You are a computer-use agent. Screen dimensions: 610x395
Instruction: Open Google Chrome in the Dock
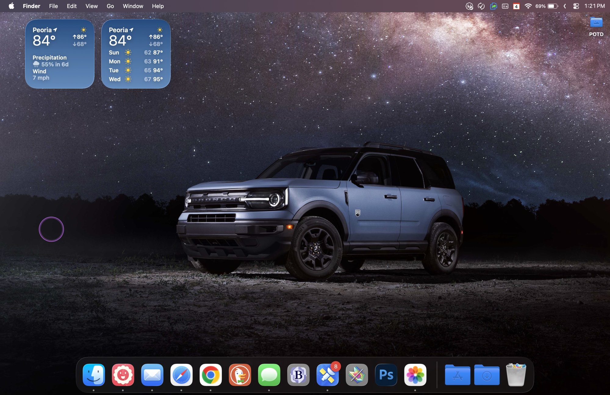210,375
